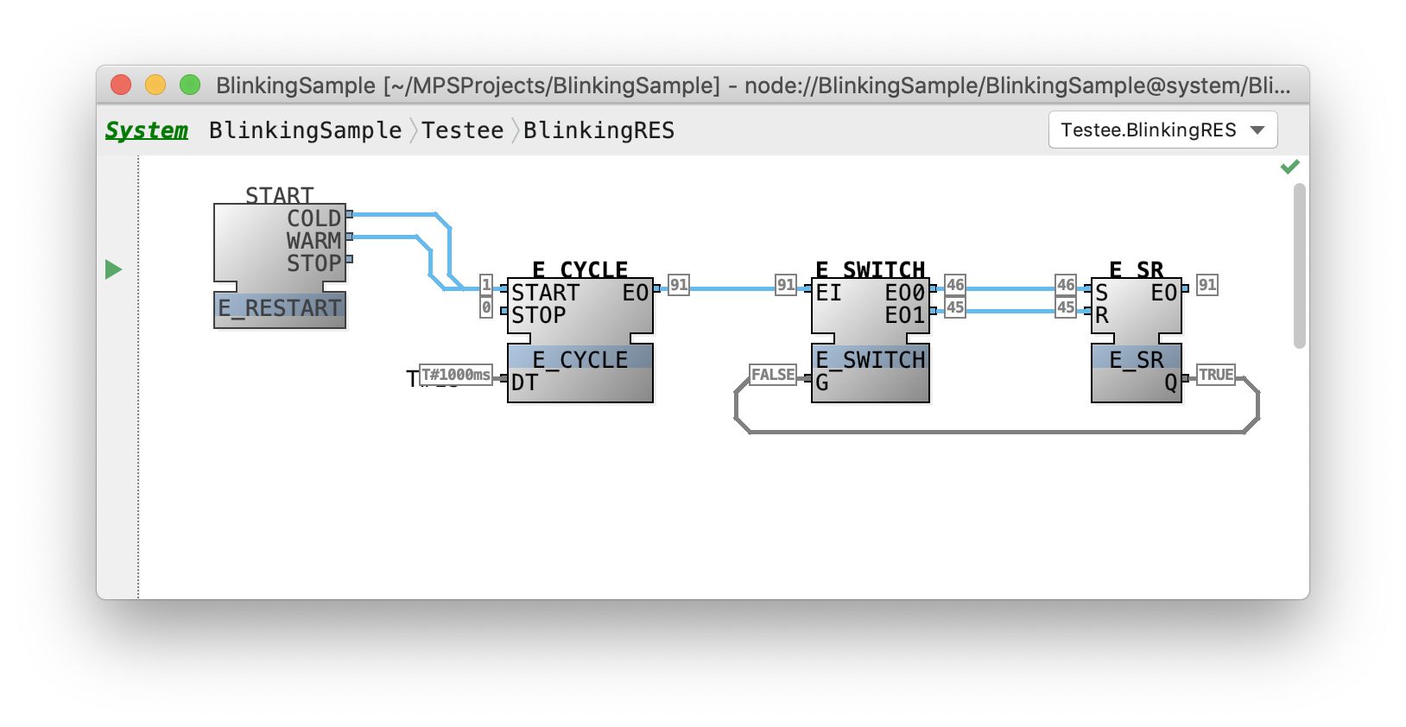The image size is (1406, 727).
Task: Click the E_SR type label in blue band
Action: coord(1137,359)
